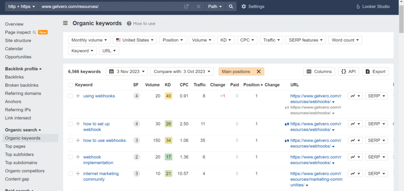Go to Overview in sidebar
The height and width of the screenshot is (191, 404).
pyautogui.click(x=14, y=24)
